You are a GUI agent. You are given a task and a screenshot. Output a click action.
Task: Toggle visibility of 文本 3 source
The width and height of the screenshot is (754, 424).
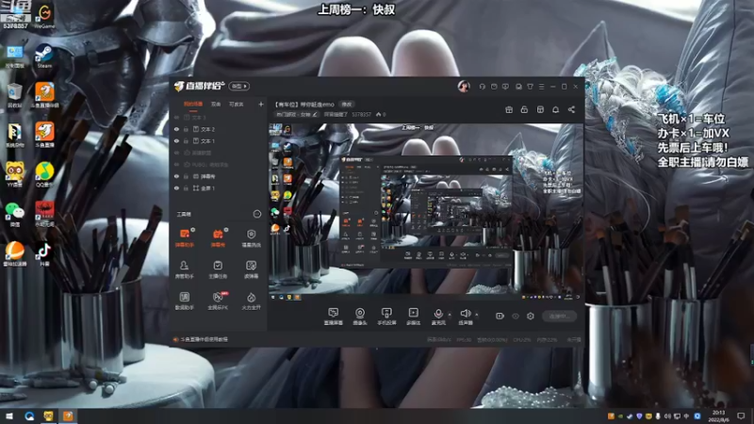tap(176, 117)
